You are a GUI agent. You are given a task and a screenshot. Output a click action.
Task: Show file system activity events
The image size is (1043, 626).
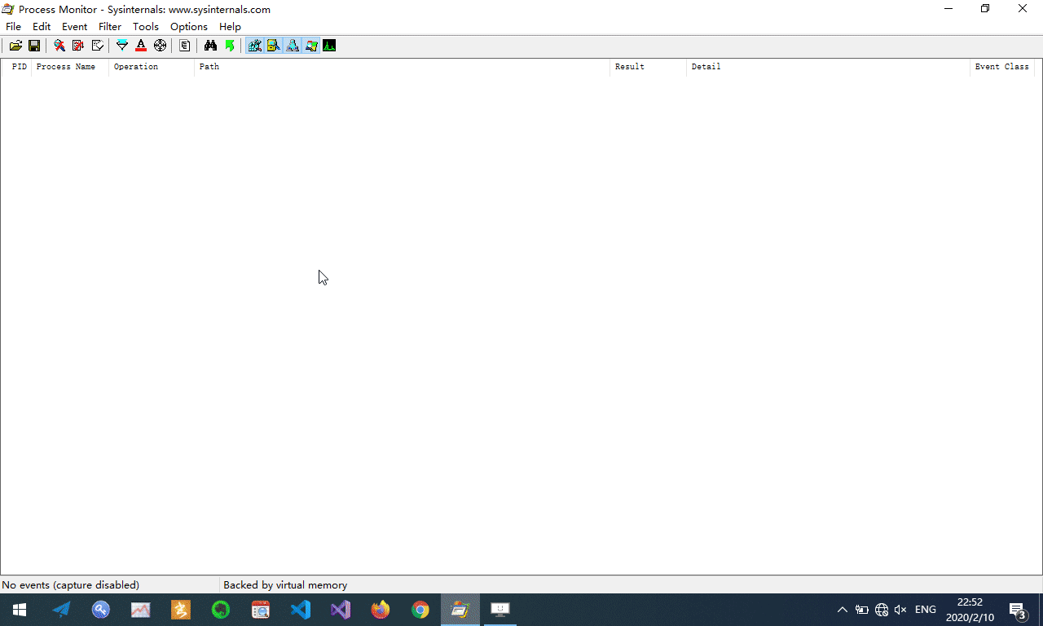click(273, 46)
